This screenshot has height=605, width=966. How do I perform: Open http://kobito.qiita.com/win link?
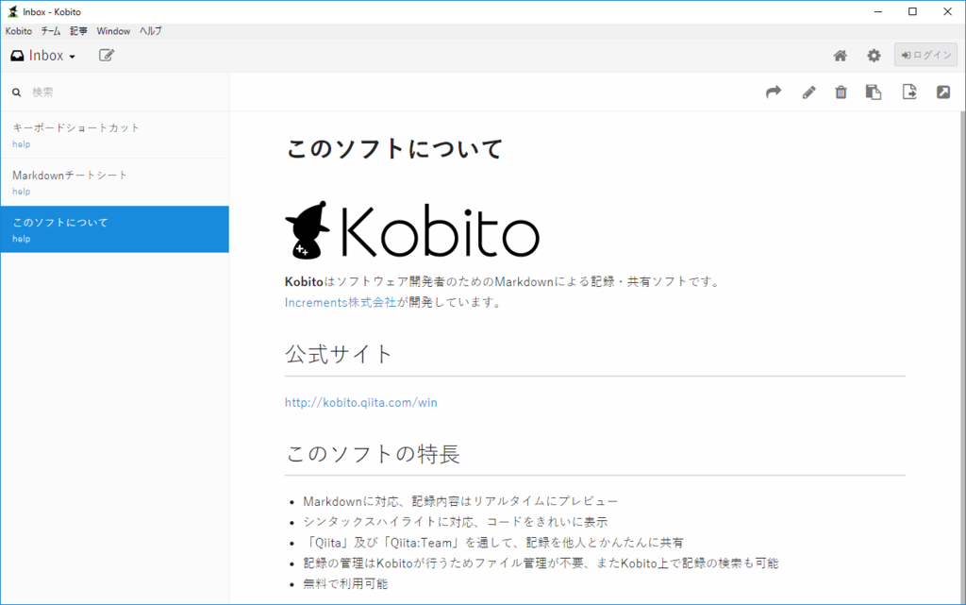pyautogui.click(x=361, y=402)
